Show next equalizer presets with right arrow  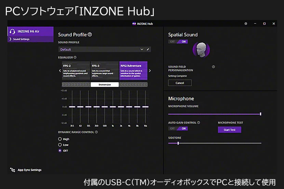[x=150, y=71]
